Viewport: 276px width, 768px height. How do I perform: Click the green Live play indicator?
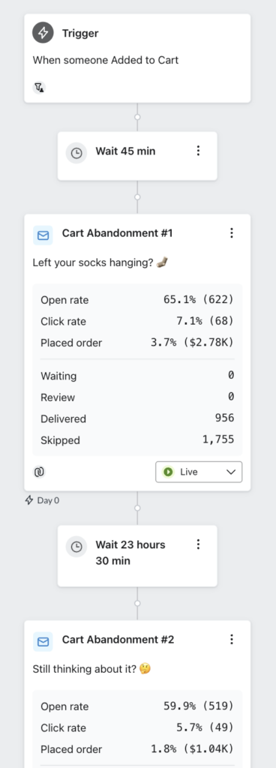[x=168, y=472]
